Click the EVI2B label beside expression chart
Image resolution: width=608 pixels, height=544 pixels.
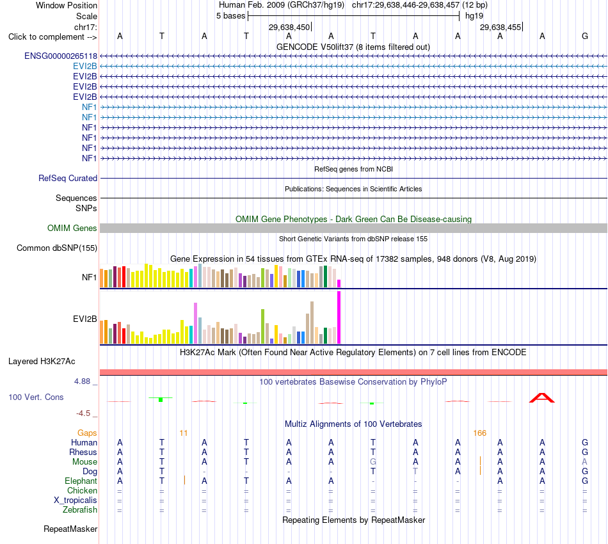85,319
